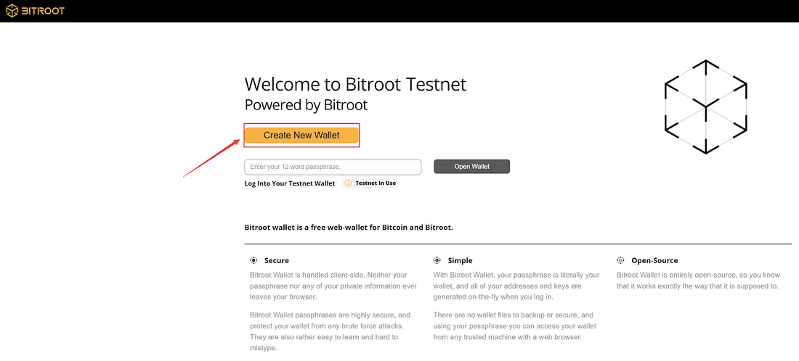Screen dimensions: 799x361
Task: Click the Simple feature icon
Action: tap(437, 260)
